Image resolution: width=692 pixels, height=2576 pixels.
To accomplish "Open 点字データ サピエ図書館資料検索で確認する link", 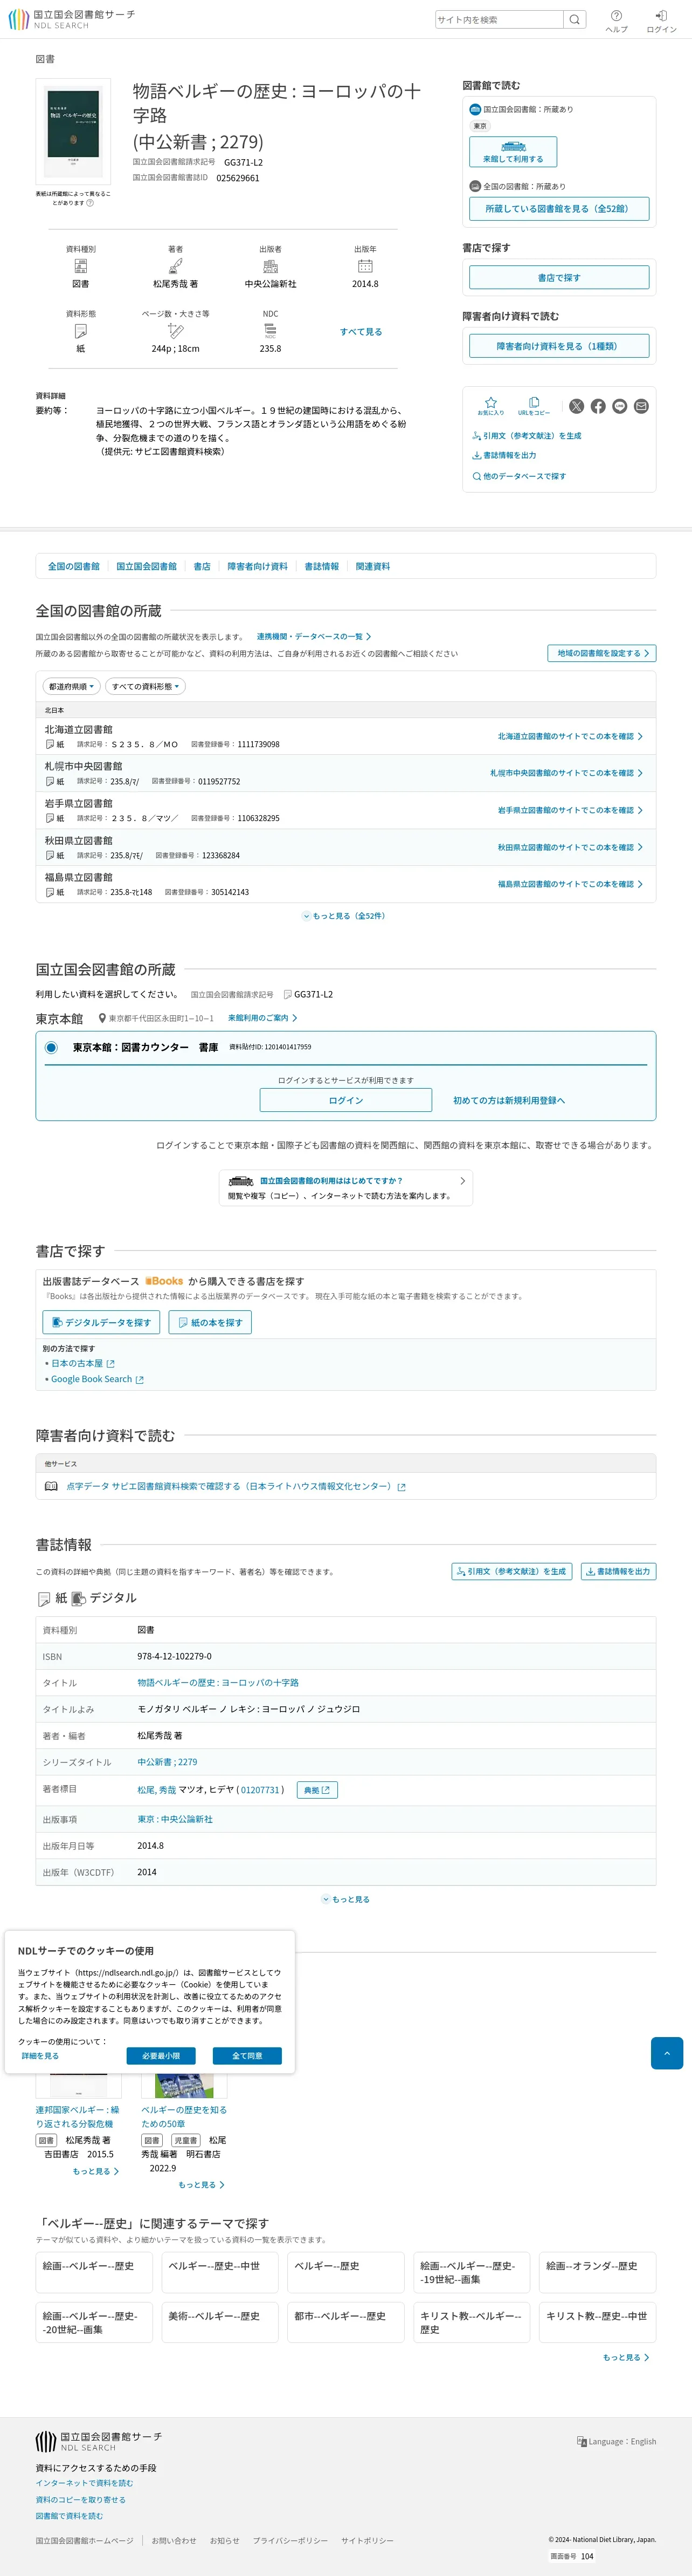I will (236, 1486).
